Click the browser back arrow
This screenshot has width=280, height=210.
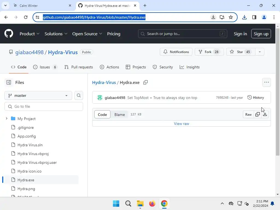coord(6,17)
